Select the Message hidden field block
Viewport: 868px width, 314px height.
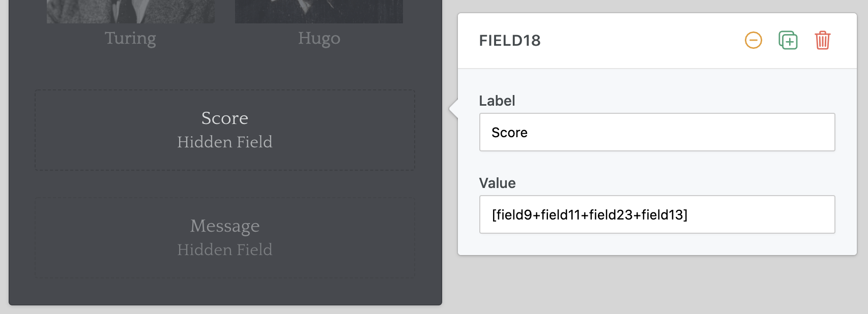[x=225, y=238]
